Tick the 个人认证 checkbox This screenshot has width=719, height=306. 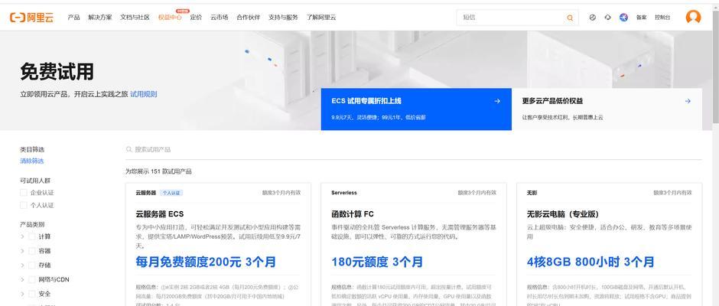[x=24, y=205]
